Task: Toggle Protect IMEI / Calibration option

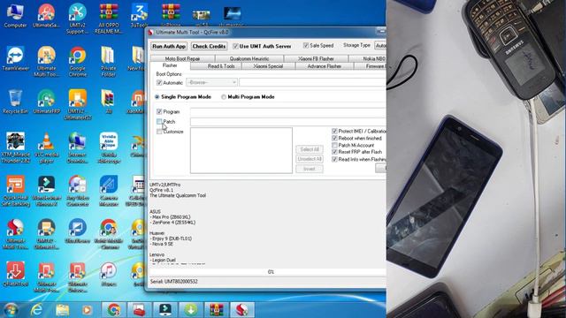Action: click(334, 132)
